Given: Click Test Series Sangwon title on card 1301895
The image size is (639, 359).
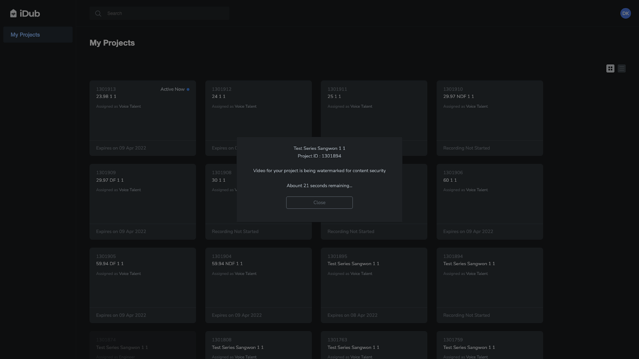Looking at the screenshot, I should [x=353, y=264].
